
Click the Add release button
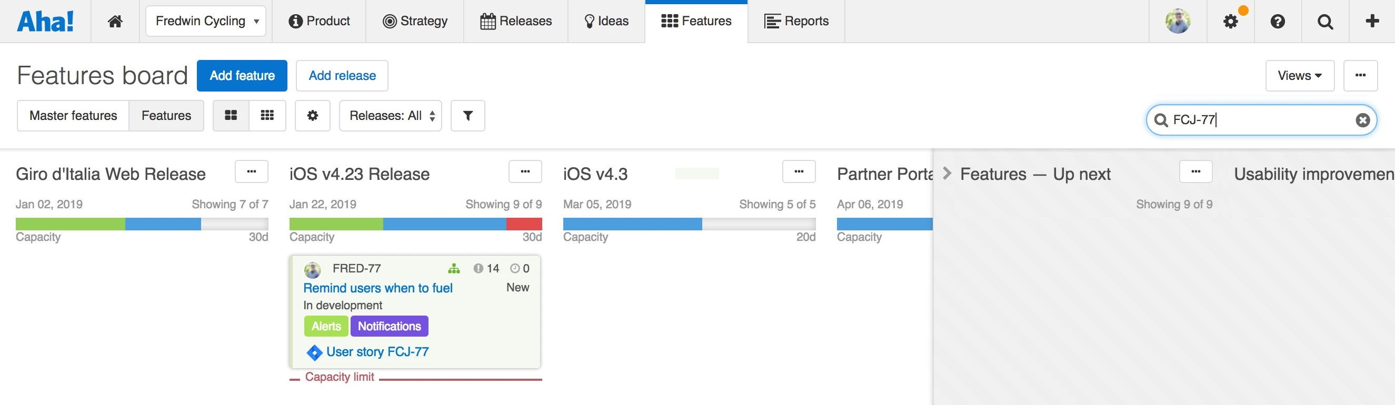pos(342,76)
